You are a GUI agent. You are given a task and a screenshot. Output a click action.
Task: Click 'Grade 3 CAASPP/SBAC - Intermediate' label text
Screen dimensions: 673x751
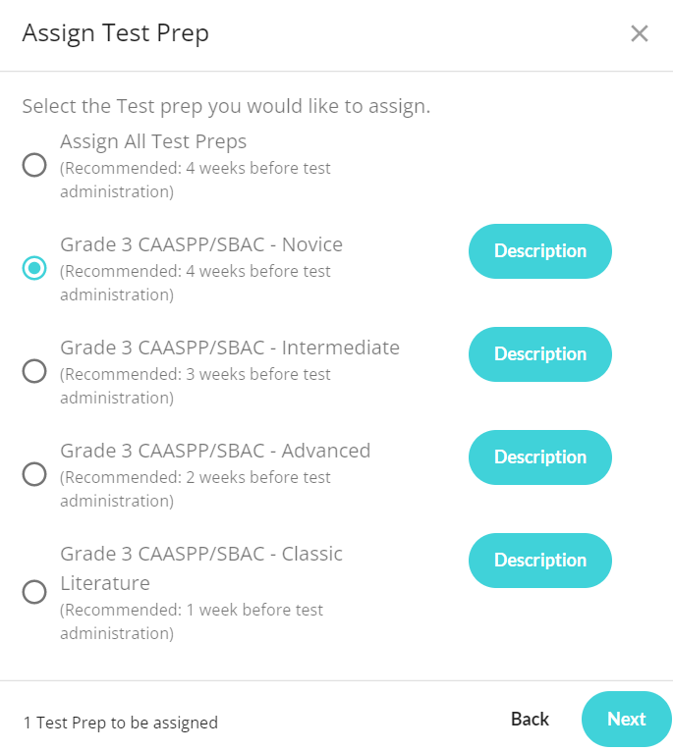tap(230, 348)
